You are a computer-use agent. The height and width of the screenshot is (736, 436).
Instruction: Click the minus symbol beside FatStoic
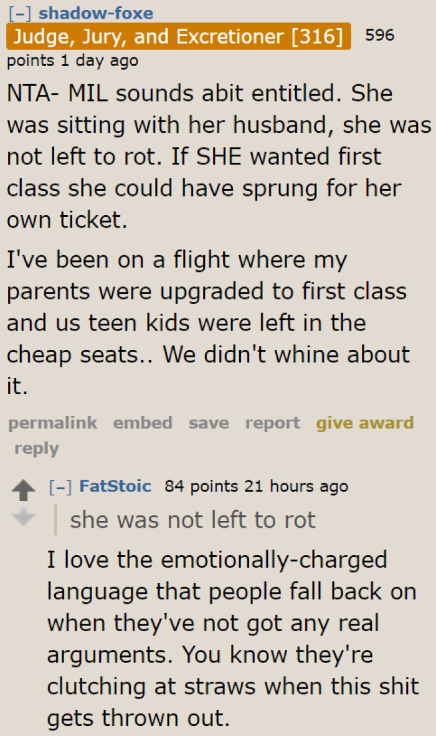[61, 487]
